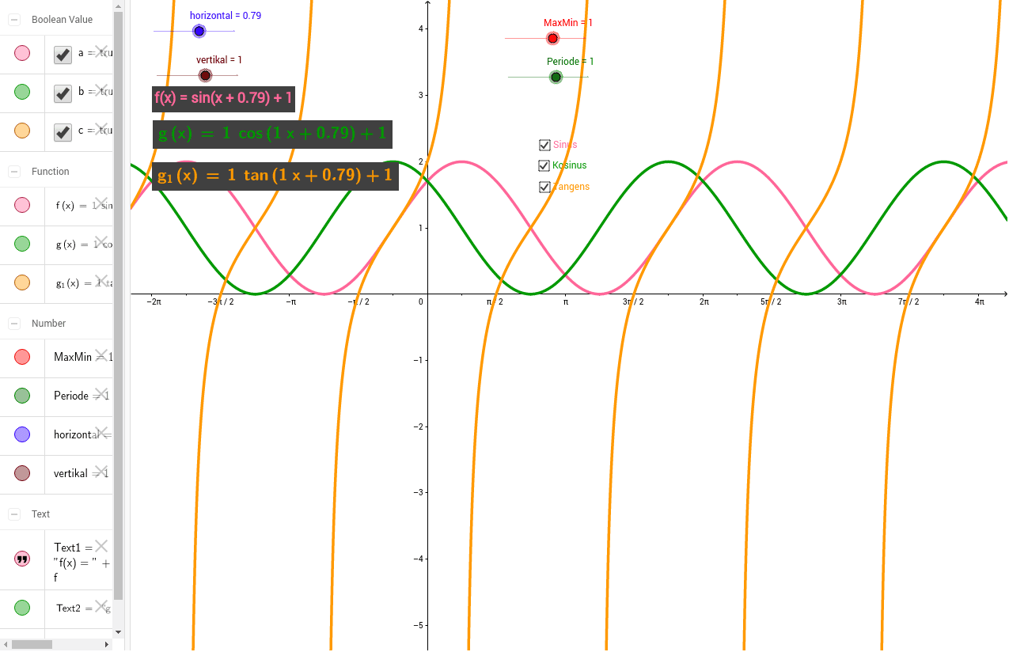Delete boolean a with its X icon
1009x652 pixels.
101,51
